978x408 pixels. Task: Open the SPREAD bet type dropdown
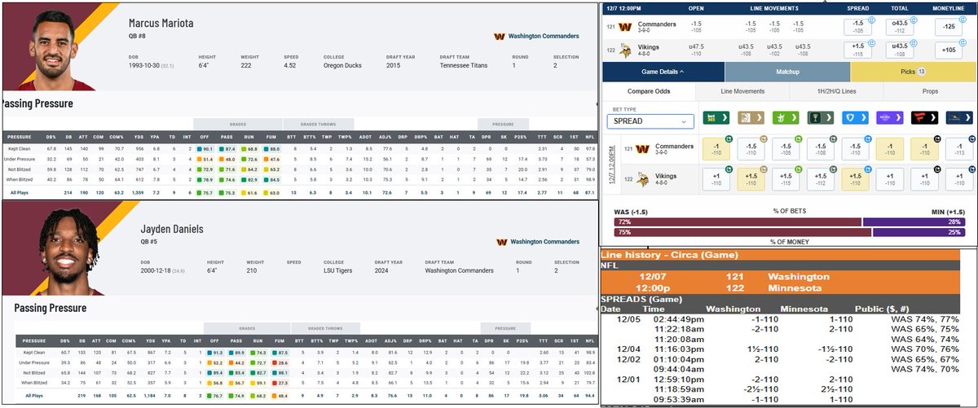point(650,121)
